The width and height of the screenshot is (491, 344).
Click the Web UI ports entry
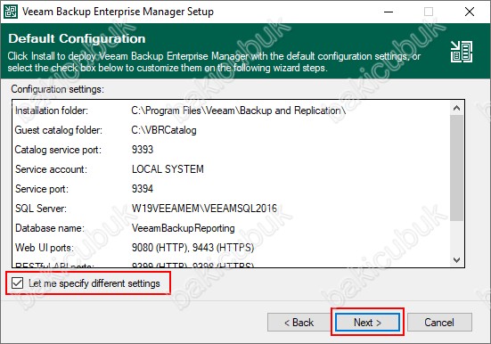[x=135, y=248]
